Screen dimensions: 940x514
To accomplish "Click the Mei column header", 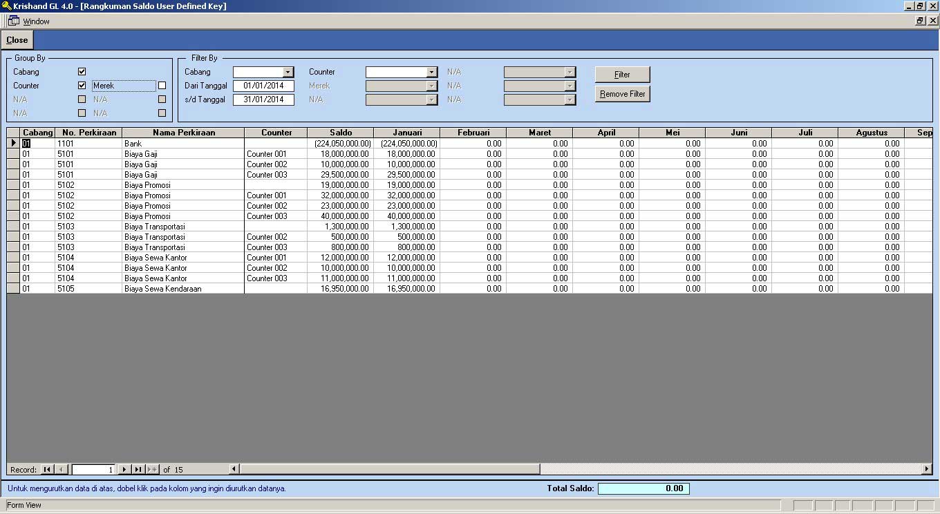I will tap(673, 133).
